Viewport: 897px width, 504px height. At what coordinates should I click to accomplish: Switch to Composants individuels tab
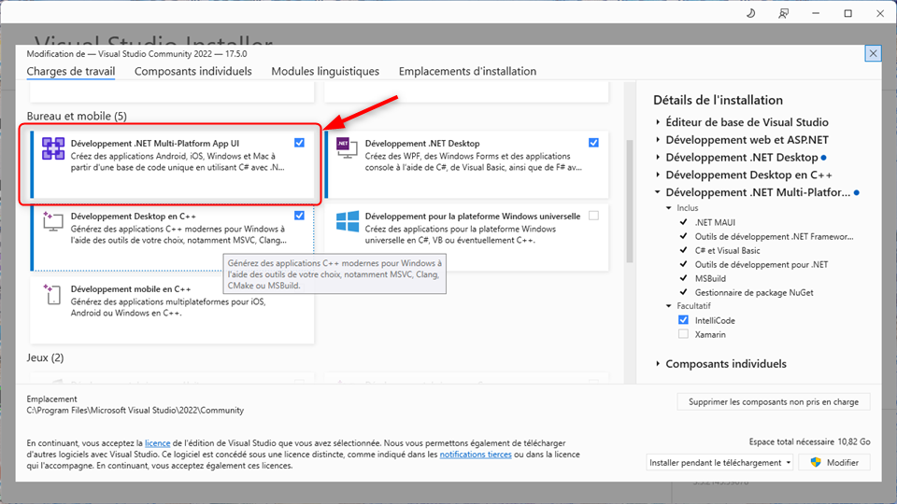coord(192,72)
